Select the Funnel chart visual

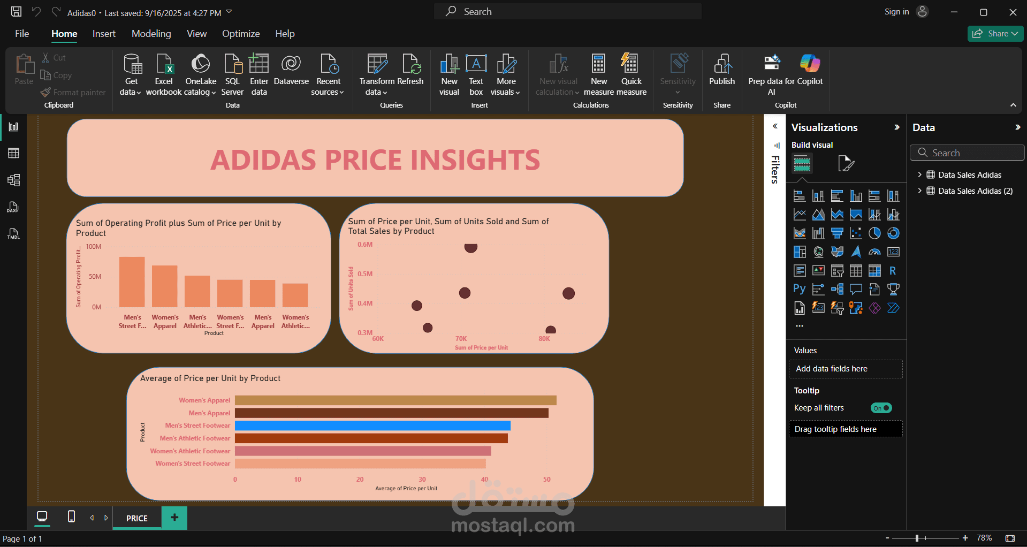(x=837, y=233)
